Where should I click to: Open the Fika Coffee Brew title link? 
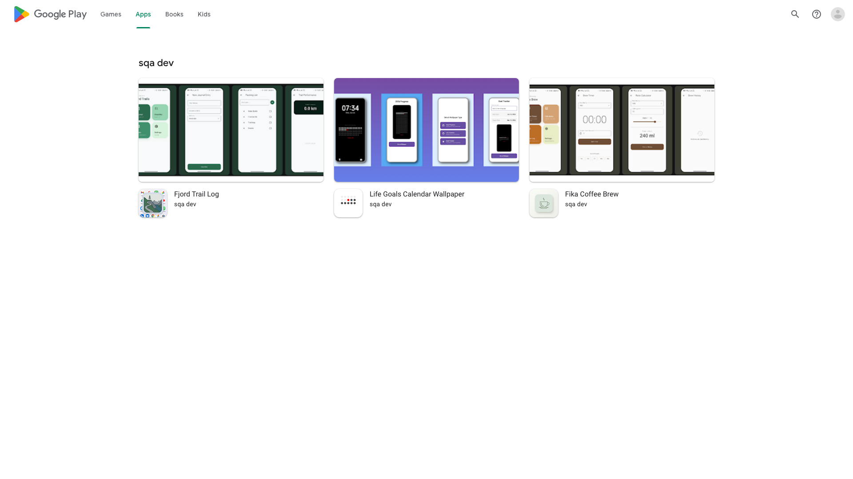[x=591, y=194]
